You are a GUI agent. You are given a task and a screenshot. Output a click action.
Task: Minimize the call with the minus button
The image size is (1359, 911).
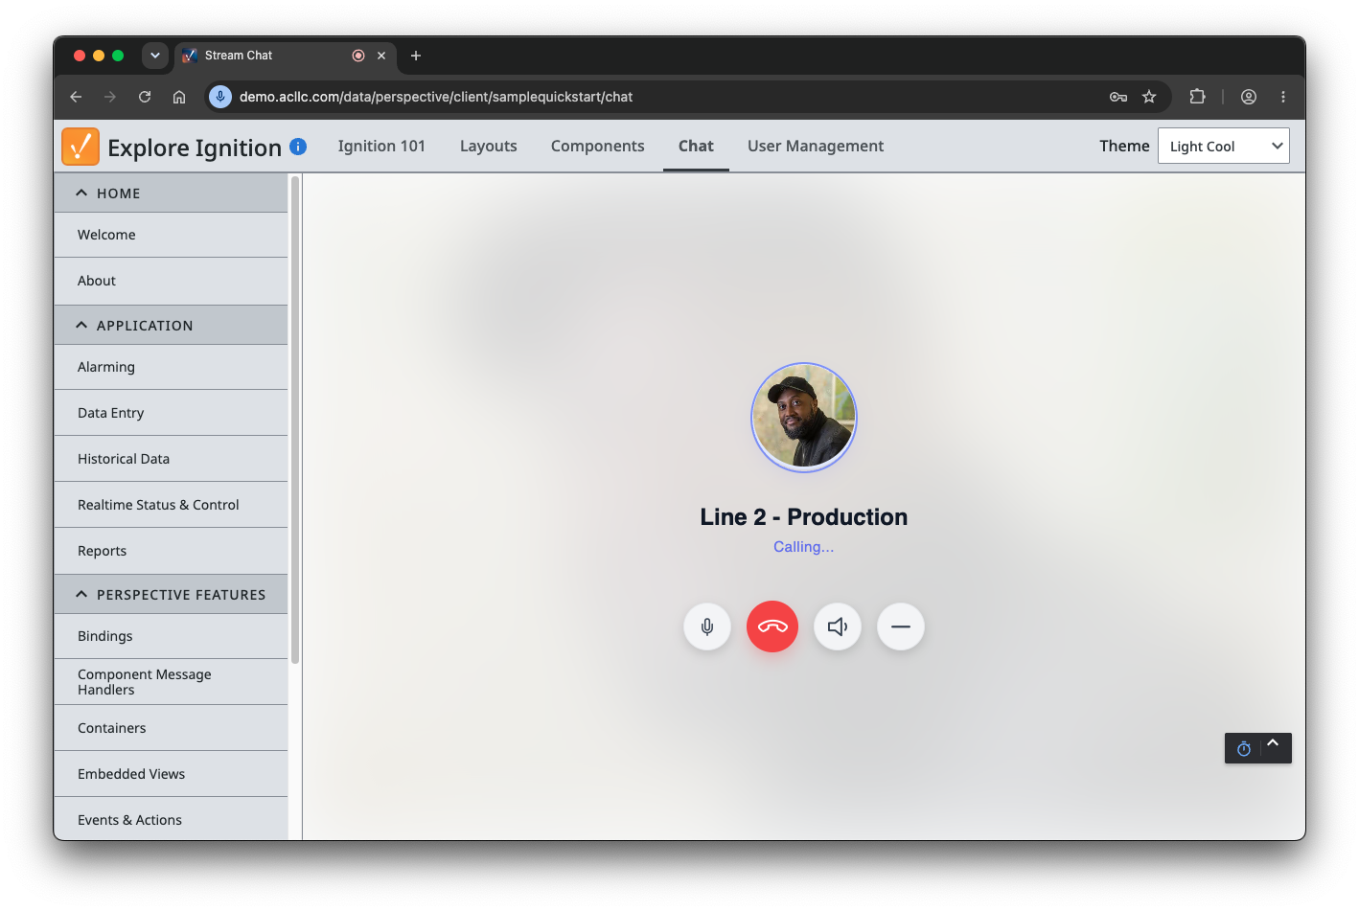tap(901, 626)
